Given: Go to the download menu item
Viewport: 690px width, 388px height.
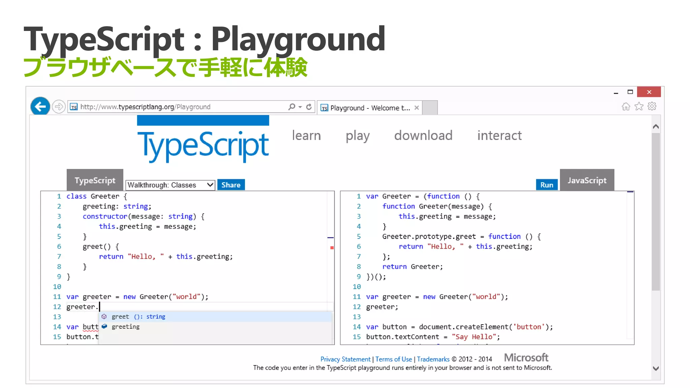Looking at the screenshot, I should click(x=423, y=135).
